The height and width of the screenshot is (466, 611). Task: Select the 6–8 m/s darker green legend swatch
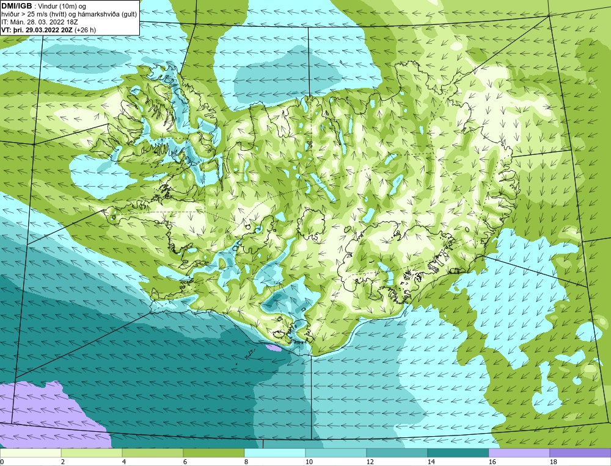(213, 453)
